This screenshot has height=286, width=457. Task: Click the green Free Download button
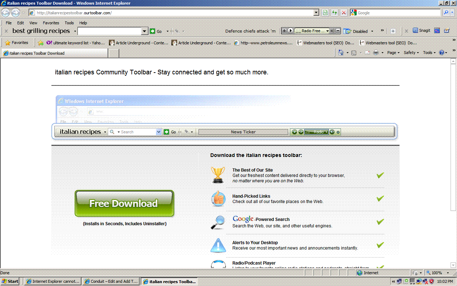(124, 203)
